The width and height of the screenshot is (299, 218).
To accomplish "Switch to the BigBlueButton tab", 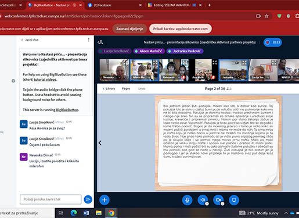I will pyautogui.click(x=55, y=5).
